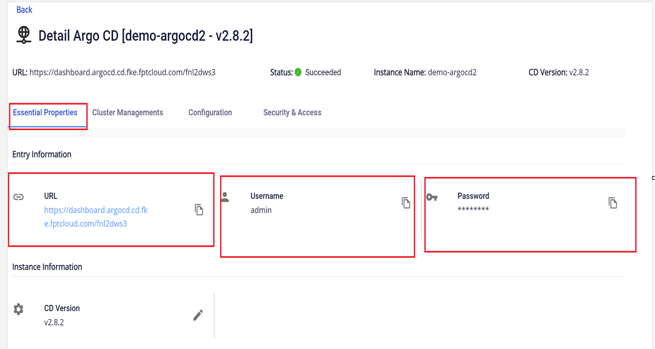
Task: Click the v2.8.2 value under CD Version
Action: pyautogui.click(x=54, y=322)
